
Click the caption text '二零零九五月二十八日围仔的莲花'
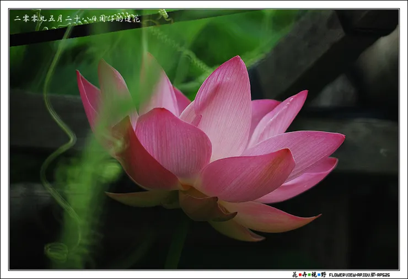(77, 19)
